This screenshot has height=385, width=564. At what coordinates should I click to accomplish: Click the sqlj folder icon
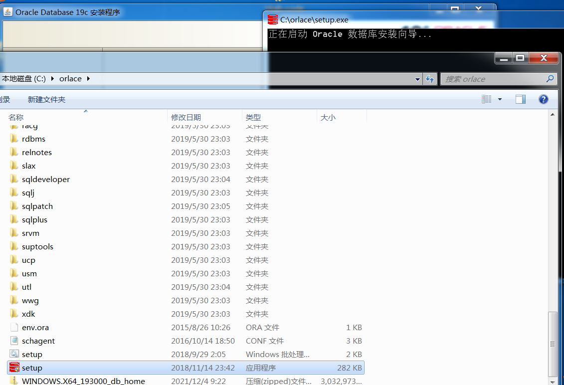(x=14, y=192)
